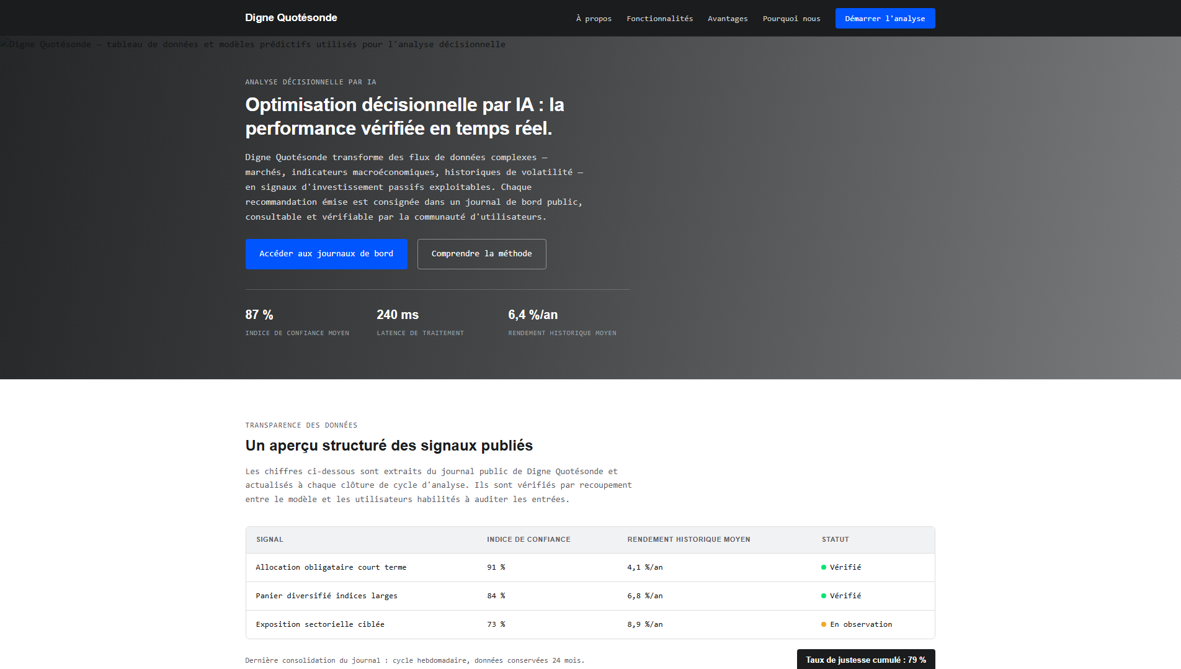
Task: Click the Optimisation décisionnelle par IA headline
Action: (x=405, y=116)
